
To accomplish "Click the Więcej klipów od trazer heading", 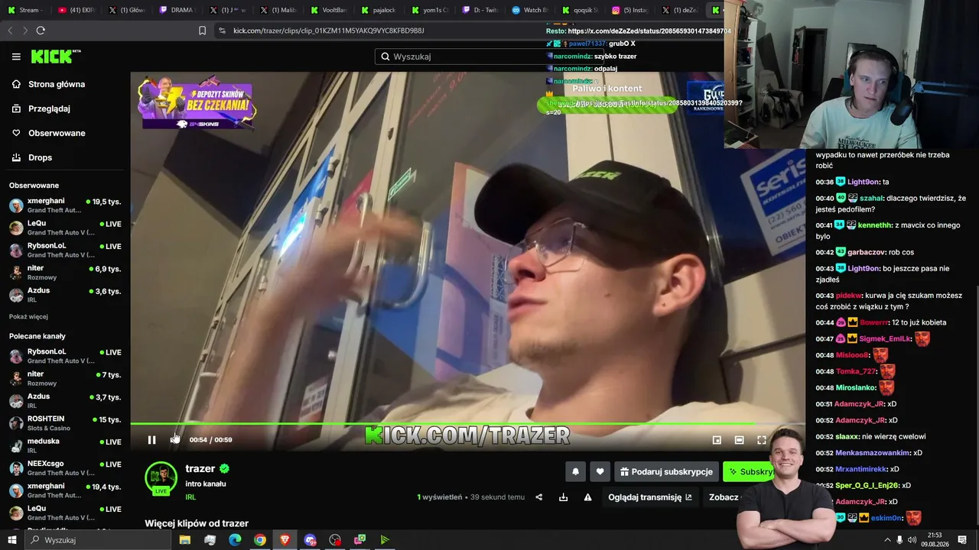I will [x=197, y=523].
